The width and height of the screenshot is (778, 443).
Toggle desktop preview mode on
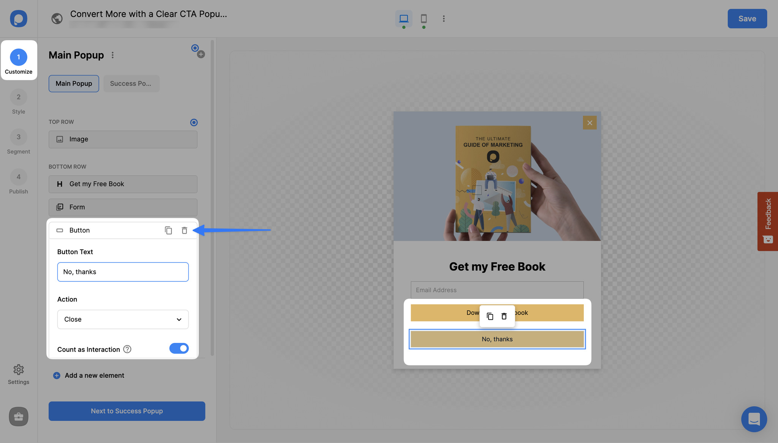click(x=403, y=18)
